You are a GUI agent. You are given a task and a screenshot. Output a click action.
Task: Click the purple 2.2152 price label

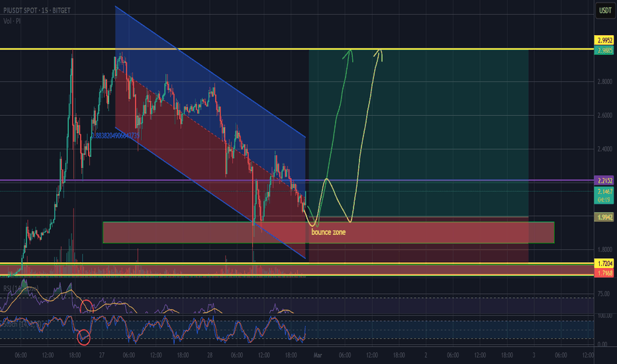pos(604,181)
